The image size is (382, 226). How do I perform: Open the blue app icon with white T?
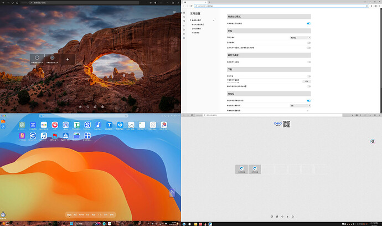point(109,125)
